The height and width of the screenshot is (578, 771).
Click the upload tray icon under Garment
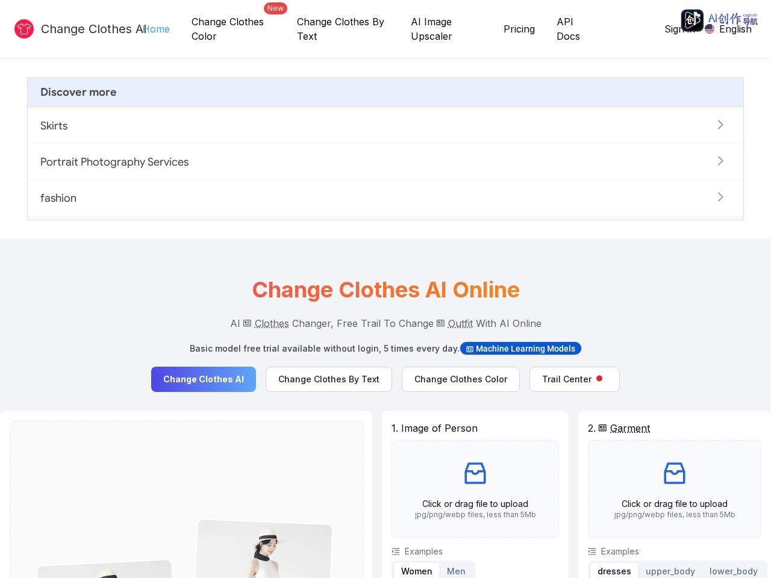tap(675, 473)
